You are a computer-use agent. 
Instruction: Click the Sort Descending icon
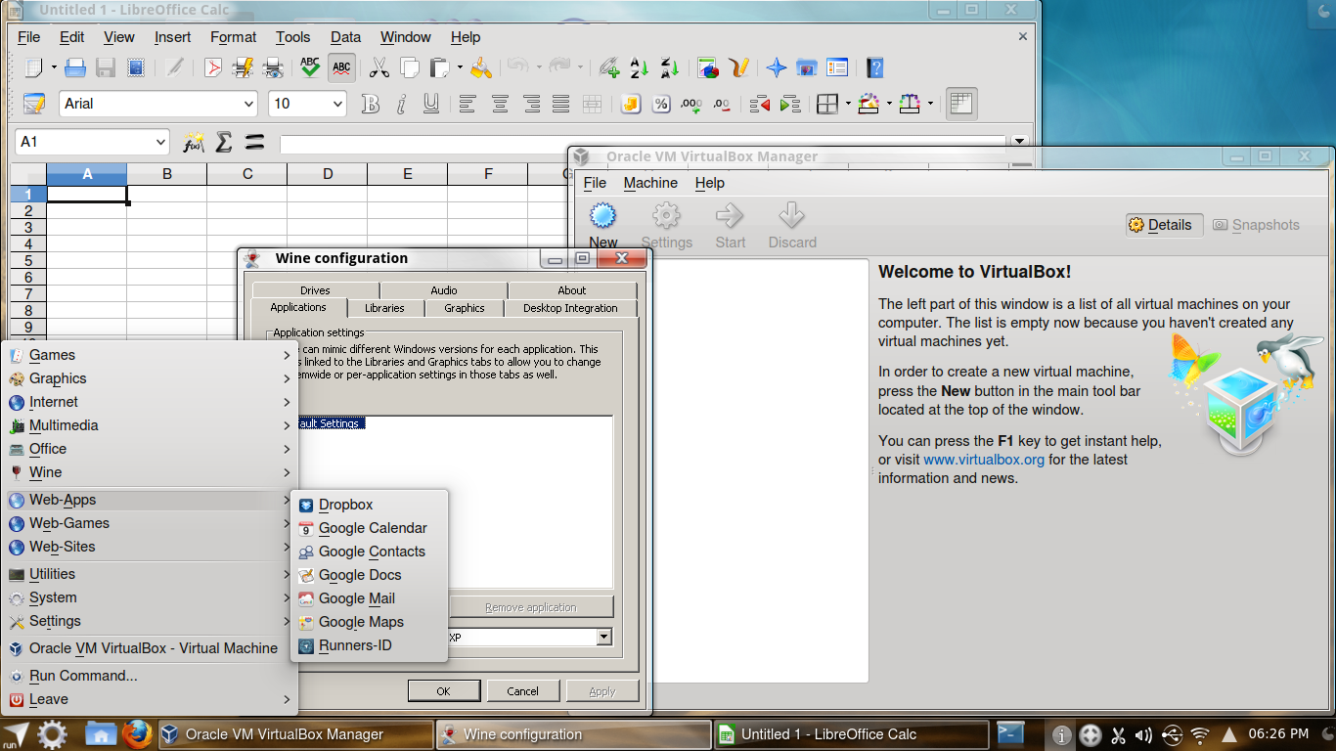670,67
